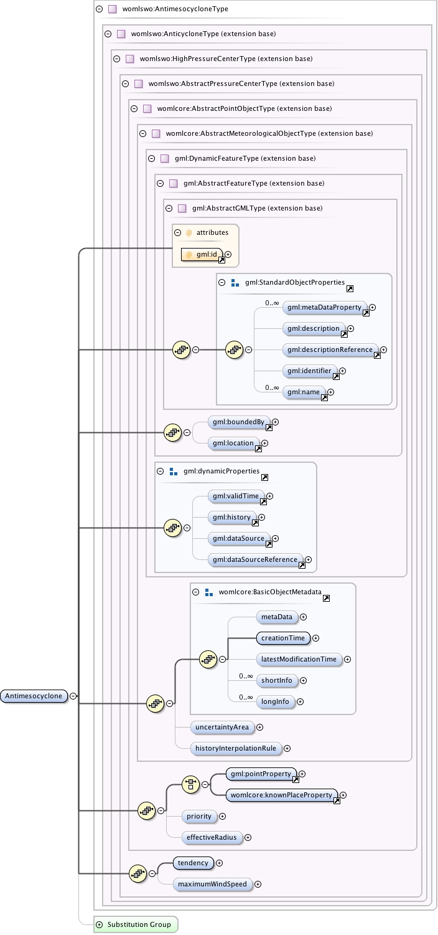The height and width of the screenshot is (935, 438).
Task: Collapse the attributes box
Action: point(178,232)
